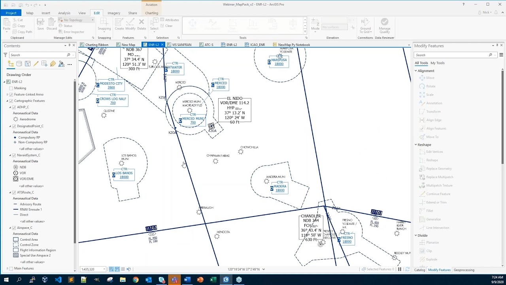Viewport: 506px width, 285px height.
Task: Open the Create features tool
Action: click(119, 24)
